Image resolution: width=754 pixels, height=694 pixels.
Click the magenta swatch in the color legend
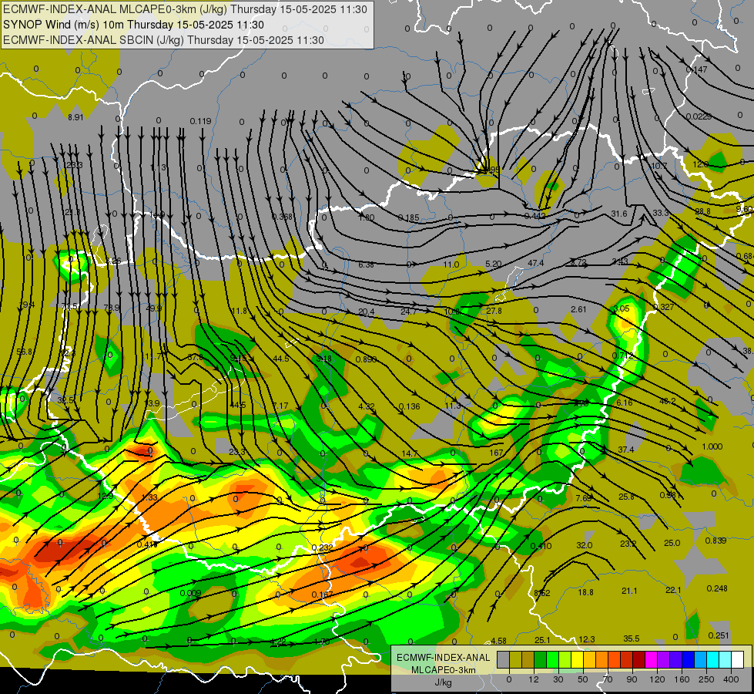click(x=651, y=659)
